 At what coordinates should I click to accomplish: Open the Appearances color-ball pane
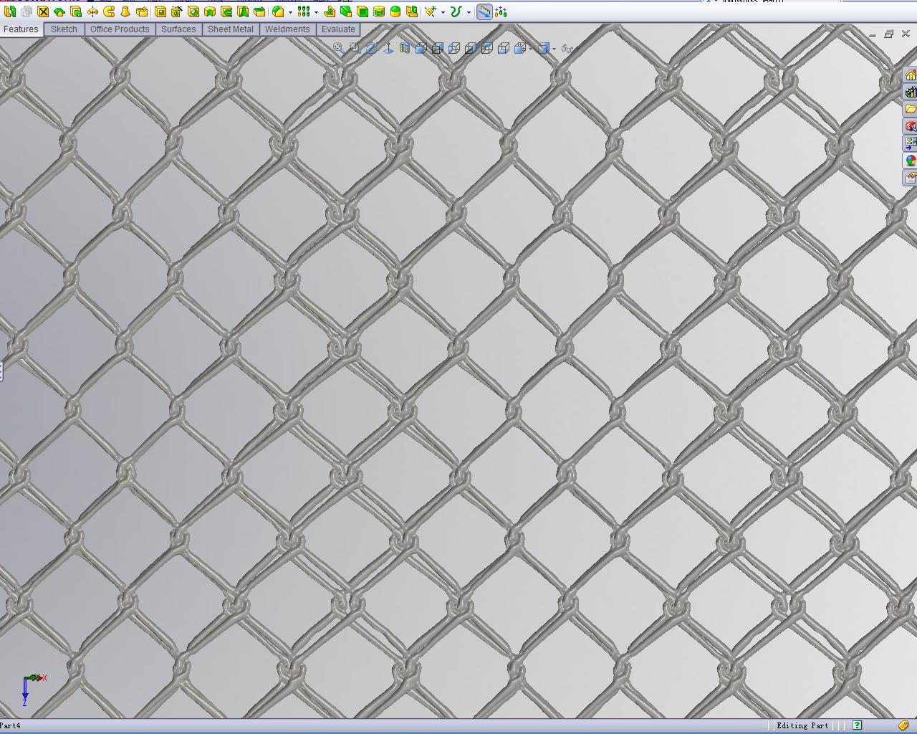point(911,161)
